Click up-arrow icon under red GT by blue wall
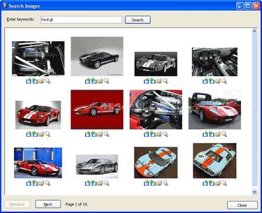 [x=29, y=183]
